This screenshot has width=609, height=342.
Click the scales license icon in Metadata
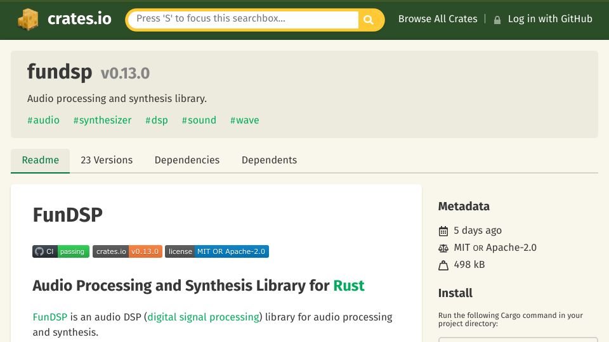[x=443, y=248]
